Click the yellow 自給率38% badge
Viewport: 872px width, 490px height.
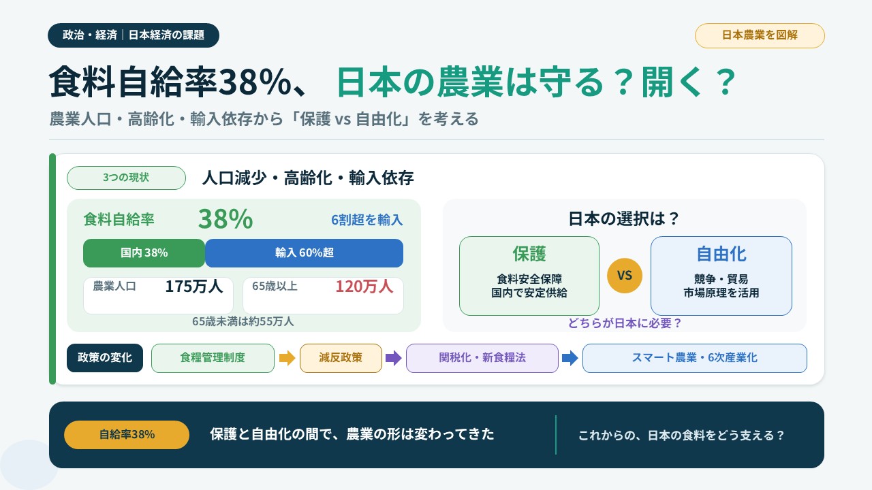tap(127, 435)
